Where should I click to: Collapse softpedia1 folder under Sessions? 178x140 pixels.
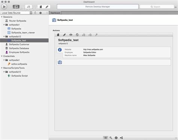4,25
